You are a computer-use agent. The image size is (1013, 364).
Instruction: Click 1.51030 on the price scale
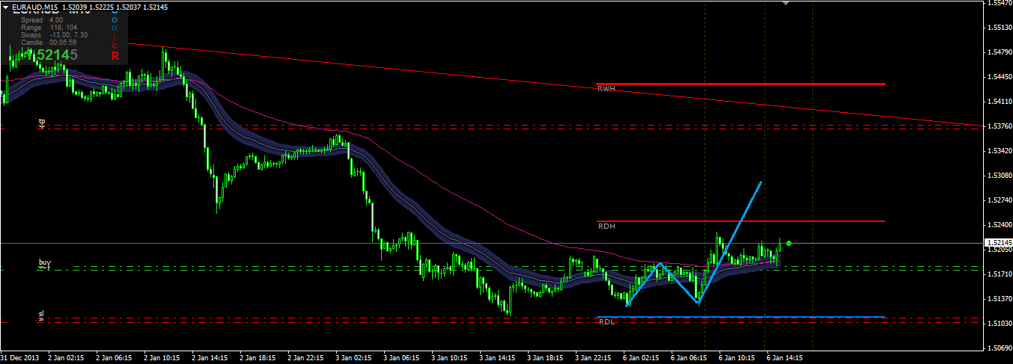[1000, 324]
